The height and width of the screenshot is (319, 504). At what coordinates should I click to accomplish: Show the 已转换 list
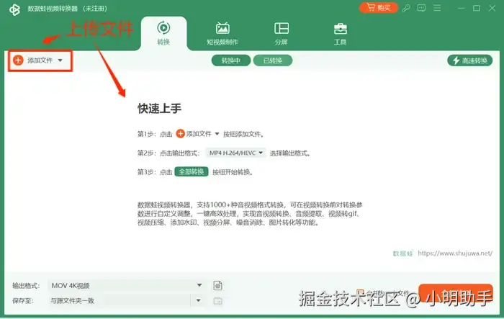(273, 60)
